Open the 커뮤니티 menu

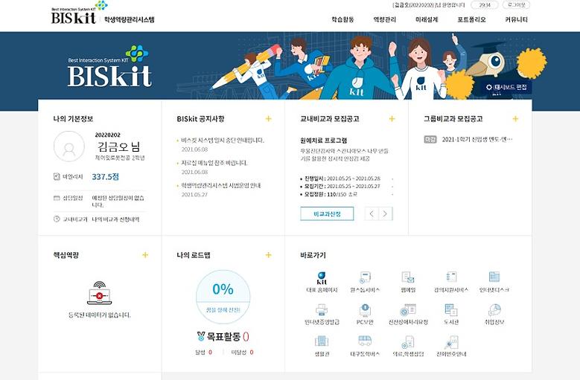click(517, 19)
